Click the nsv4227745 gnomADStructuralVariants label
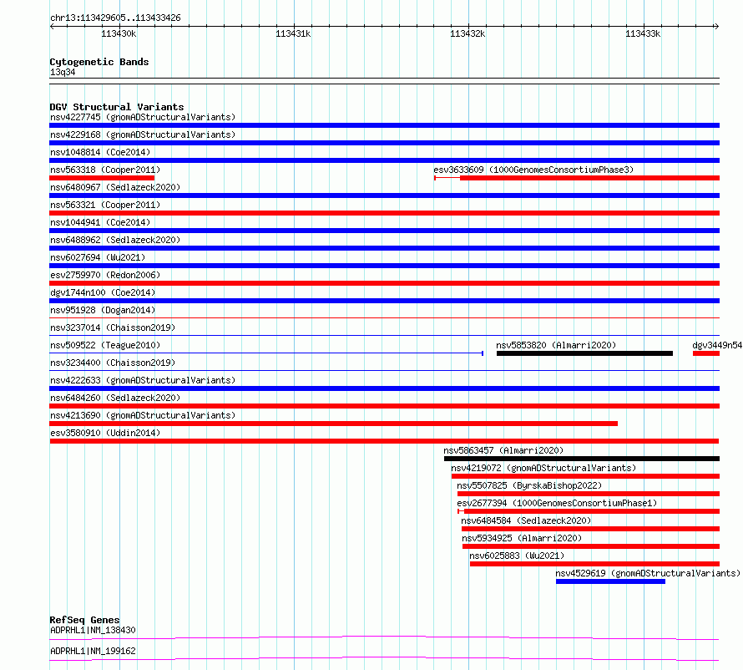Viewport: 743px width, 670px height. [x=143, y=117]
